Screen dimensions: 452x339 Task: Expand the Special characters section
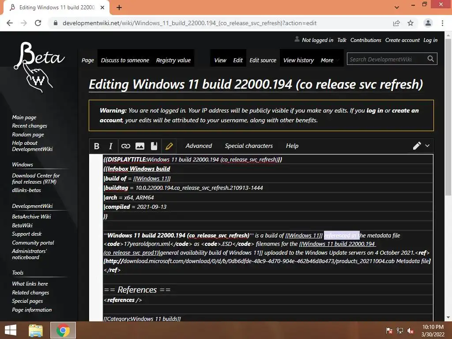point(249,146)
